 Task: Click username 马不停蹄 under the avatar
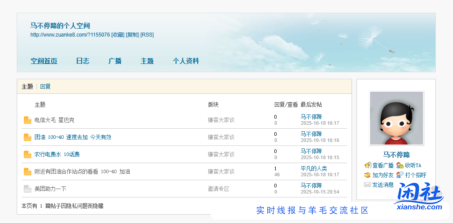pos(397,155)
